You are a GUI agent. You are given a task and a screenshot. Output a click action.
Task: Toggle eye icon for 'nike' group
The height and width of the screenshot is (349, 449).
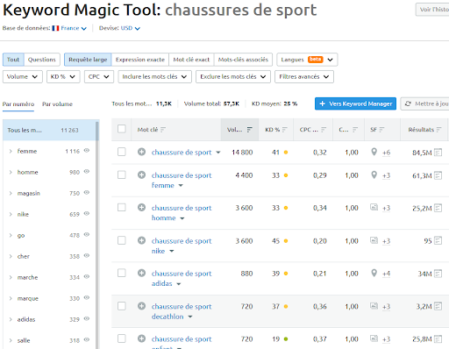pyautogui.click(x=87, y=214)
